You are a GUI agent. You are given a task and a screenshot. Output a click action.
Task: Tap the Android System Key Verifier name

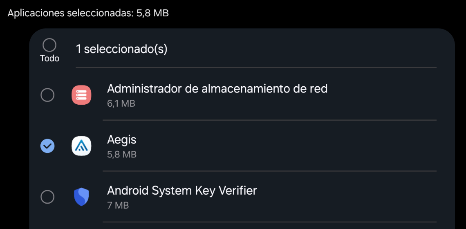click(x=182, y=190)
